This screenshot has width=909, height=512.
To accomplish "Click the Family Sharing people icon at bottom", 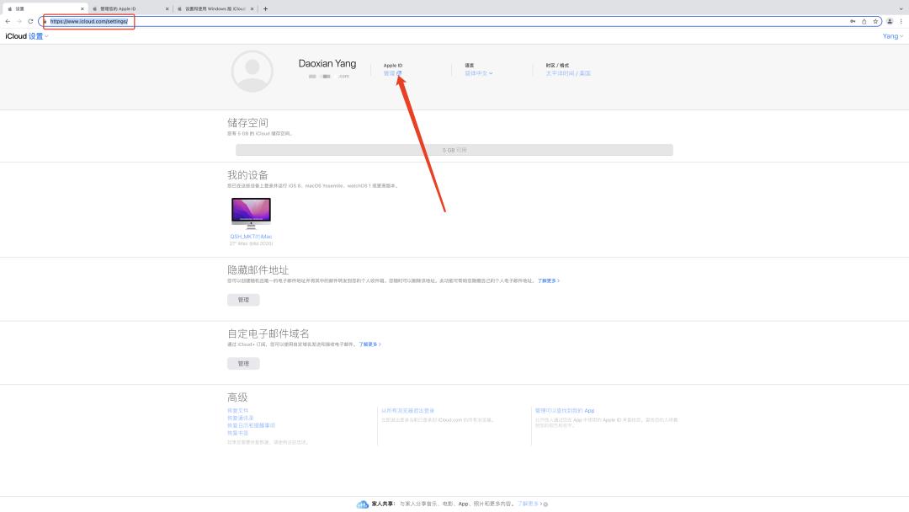I will click(360, 504).
